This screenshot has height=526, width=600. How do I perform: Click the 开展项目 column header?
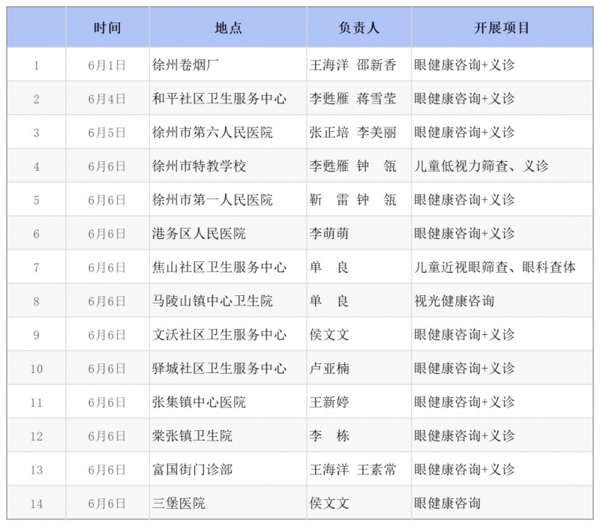[x=502, y=28]
